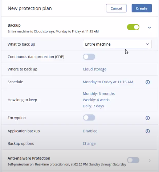Image resolution: width=159 pixels, height=172 pixels.
Task: Click Disabled next to Application backup
Action: click(x=90, y=131)
